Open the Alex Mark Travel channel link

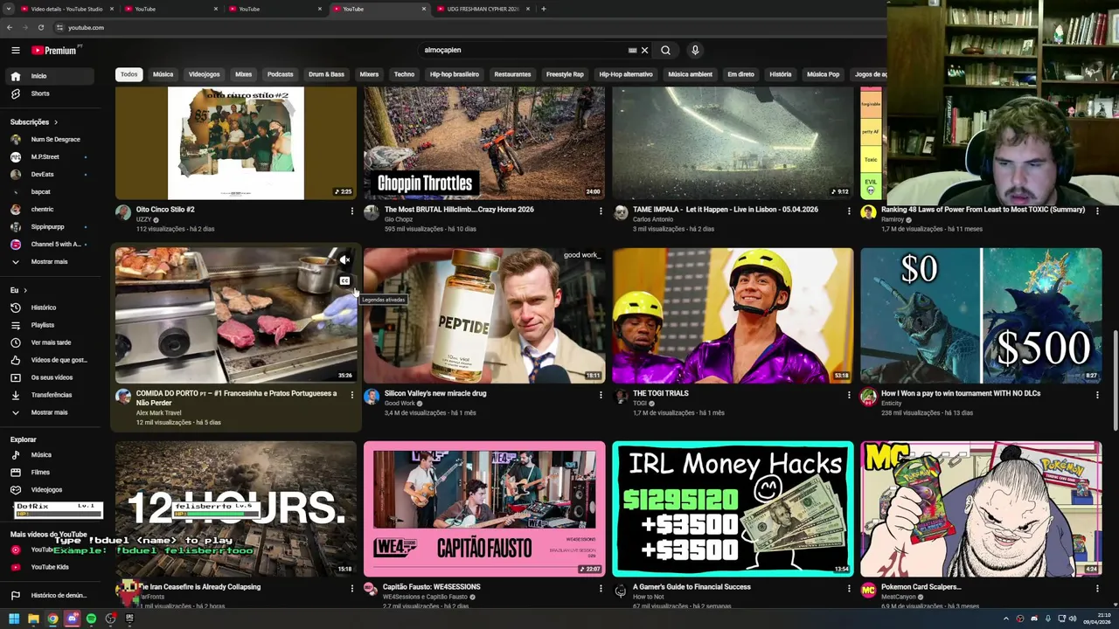(159, 412)
